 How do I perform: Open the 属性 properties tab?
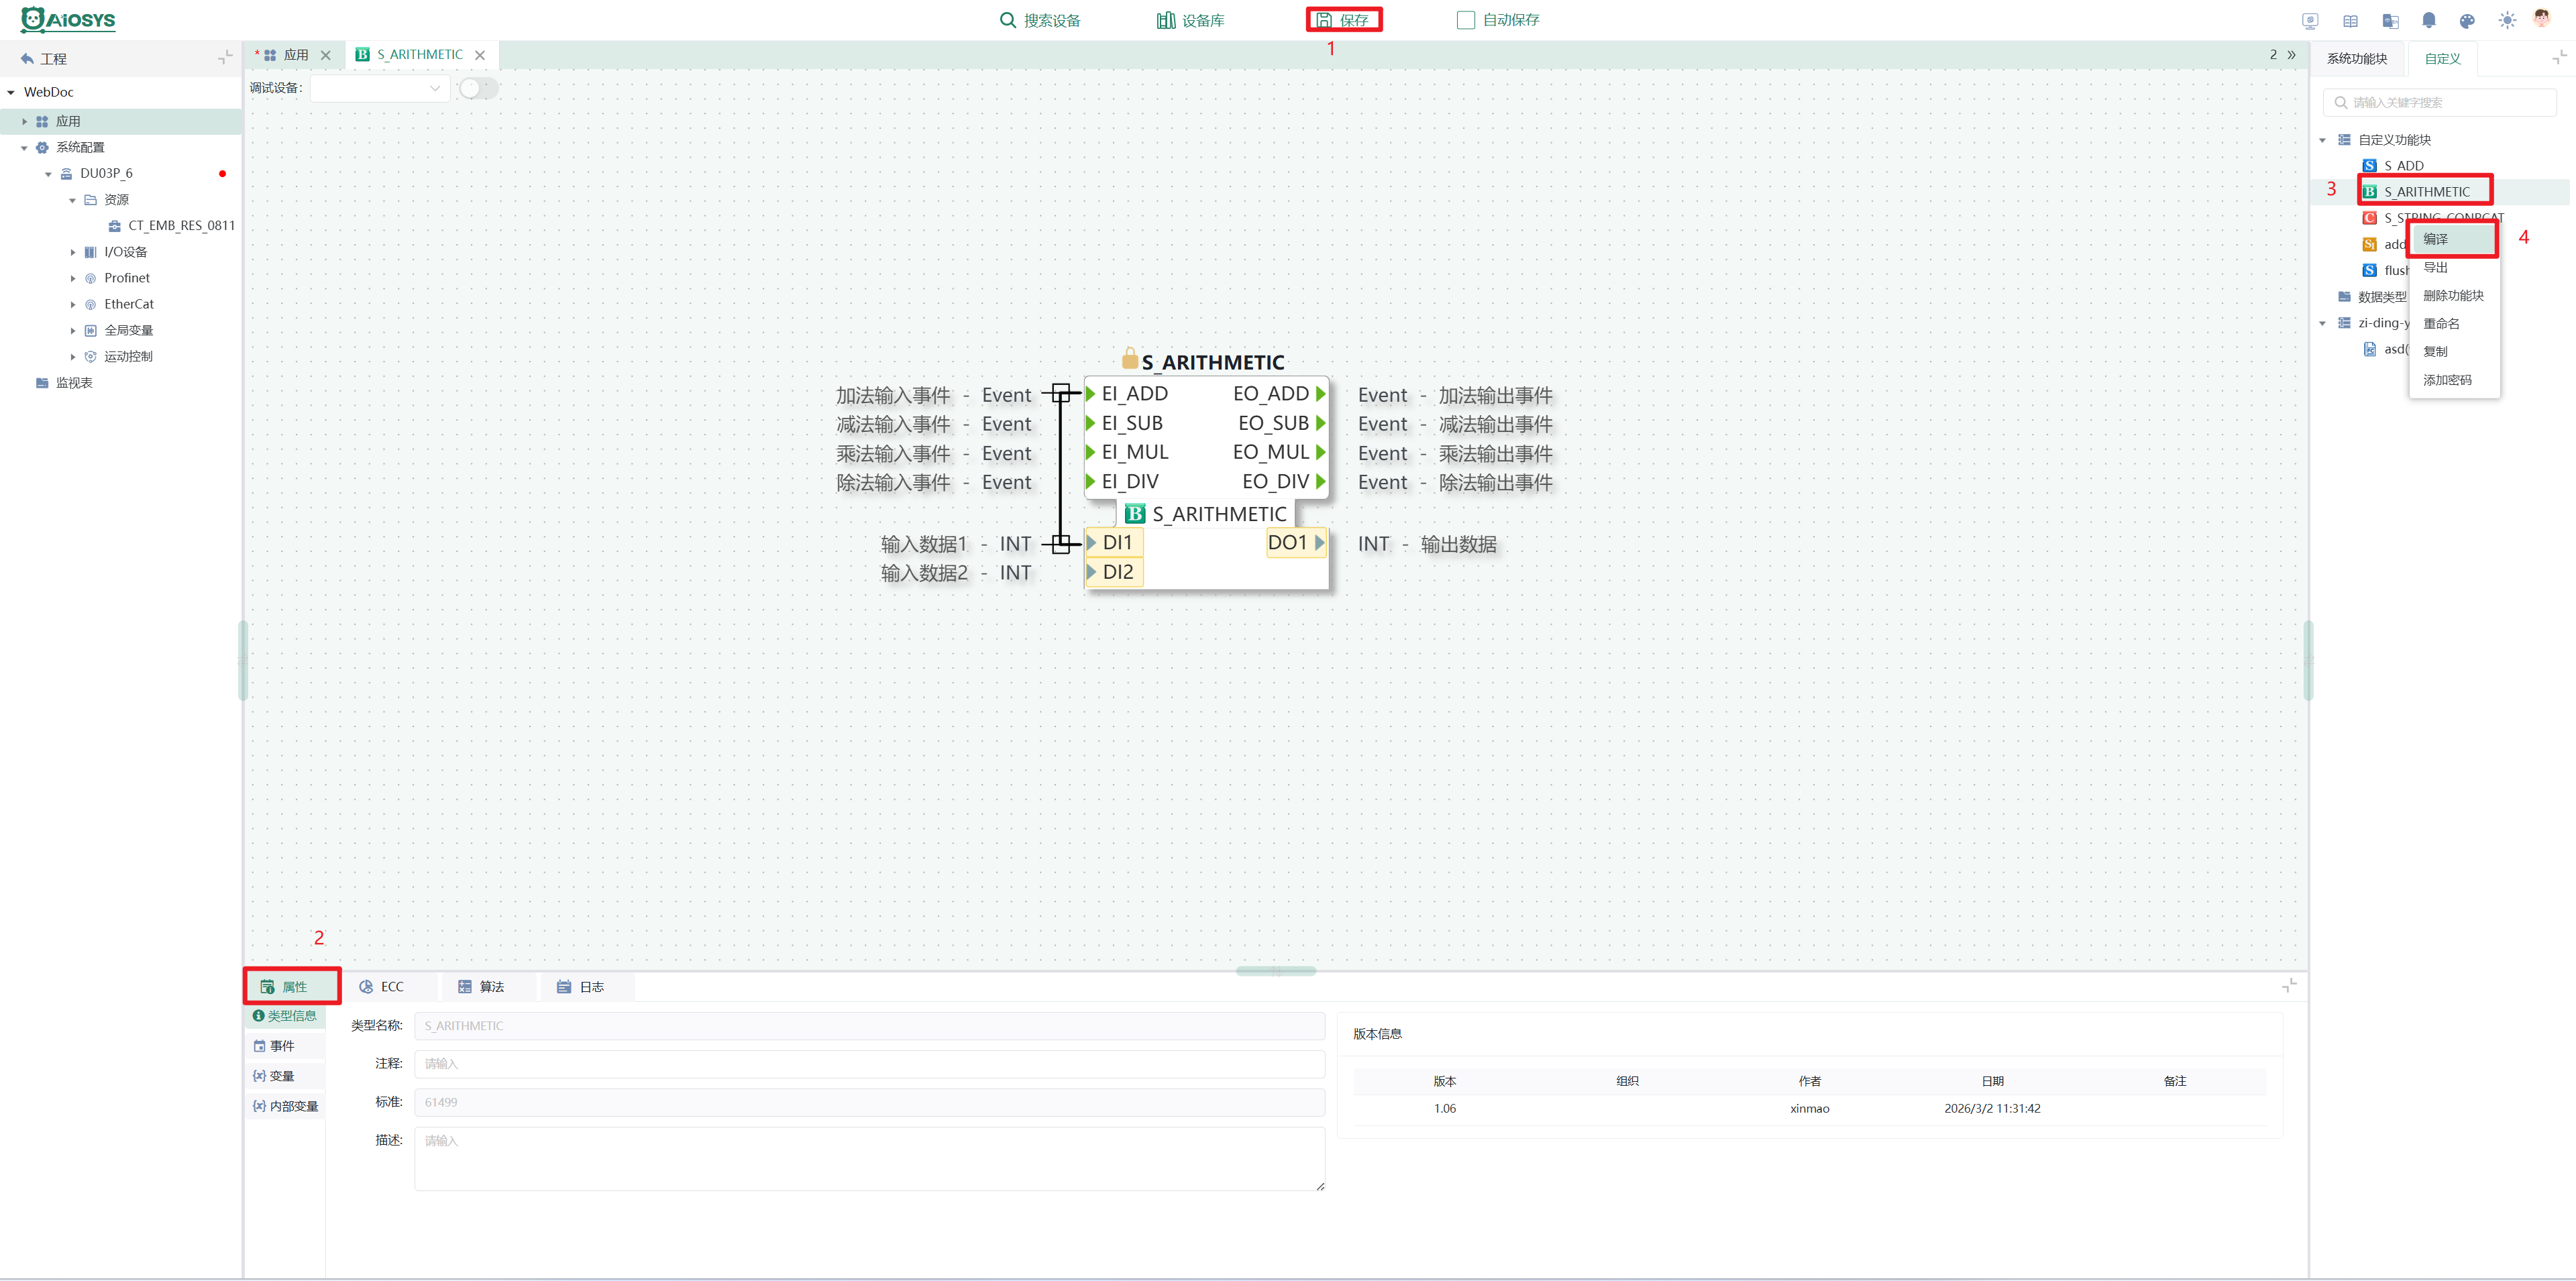pos(291,987)
